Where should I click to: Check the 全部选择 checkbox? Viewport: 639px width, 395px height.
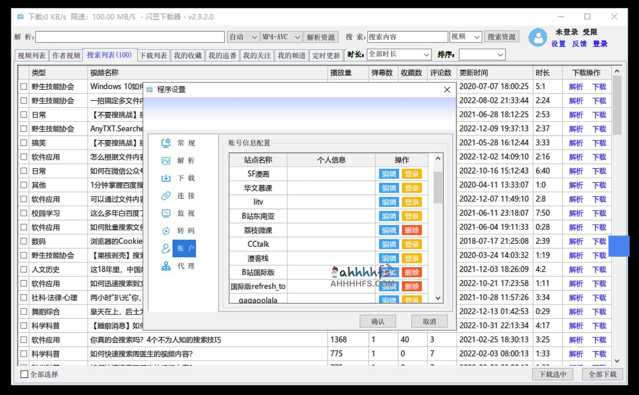(x=24, y=375)
